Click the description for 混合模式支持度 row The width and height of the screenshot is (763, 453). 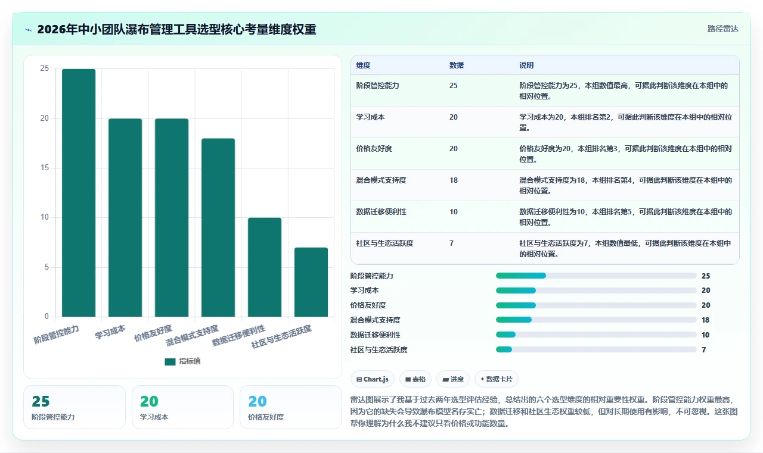click(x=625, y=186)
